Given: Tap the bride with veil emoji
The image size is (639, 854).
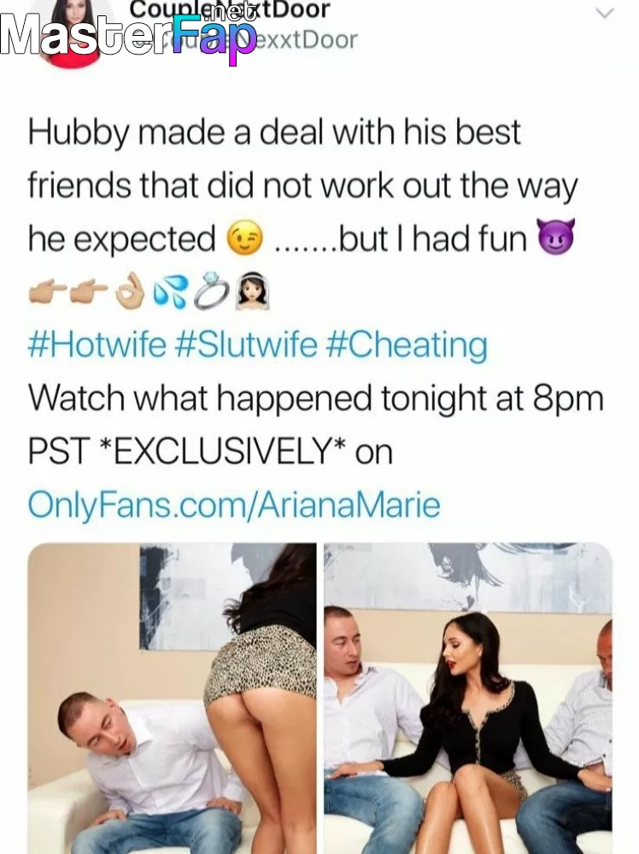Looking at the screenshot, I should [252, 292].
